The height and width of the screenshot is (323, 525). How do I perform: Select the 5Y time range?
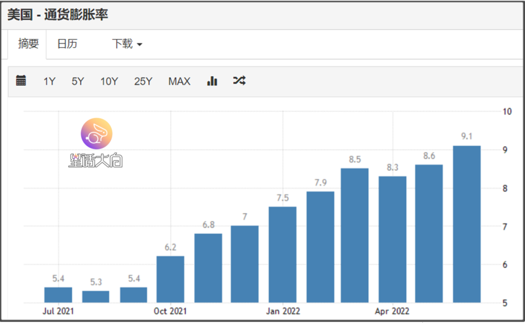(77, 81)
